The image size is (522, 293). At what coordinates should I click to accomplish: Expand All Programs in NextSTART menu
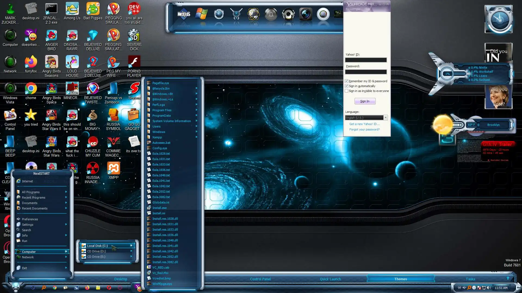pos(31,192)
